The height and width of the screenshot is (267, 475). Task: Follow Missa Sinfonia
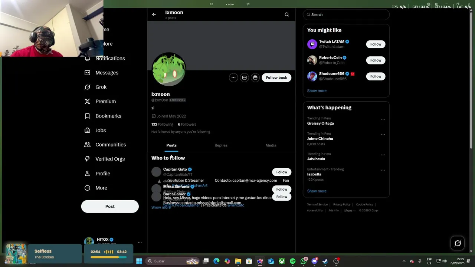282,189
